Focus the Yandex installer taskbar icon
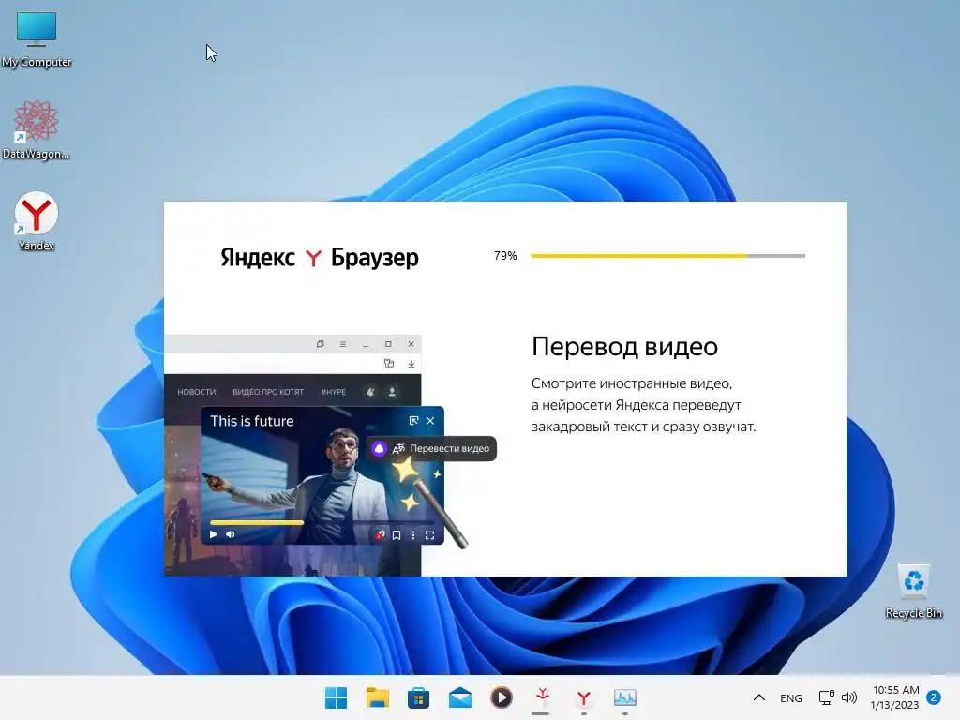960x720 pixels. (x=543, y=697)
